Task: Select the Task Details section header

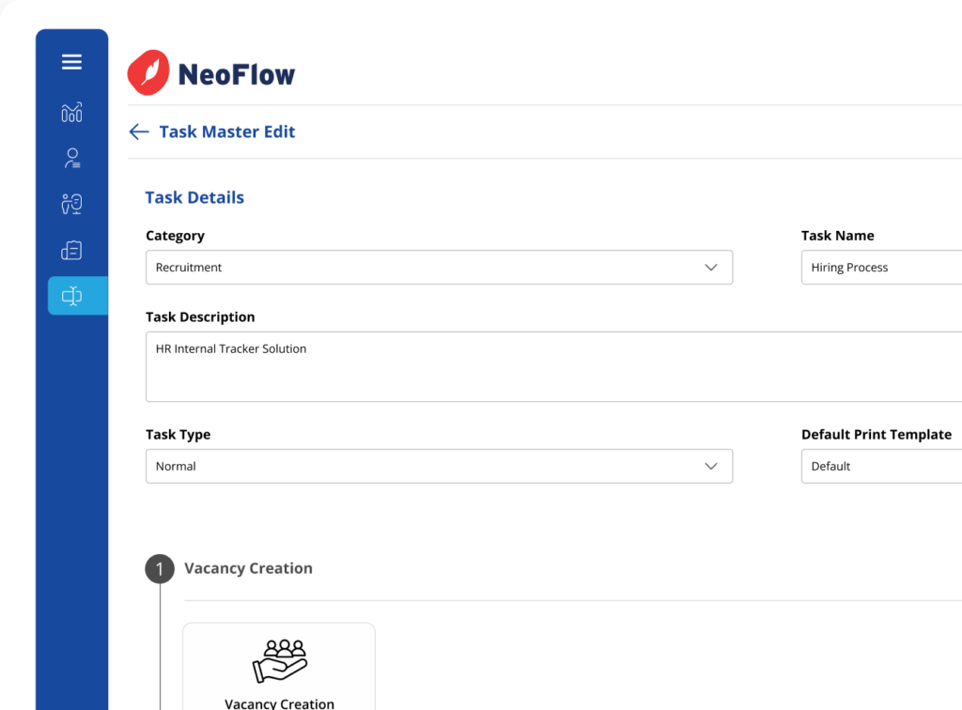Action: pos(194,197)
